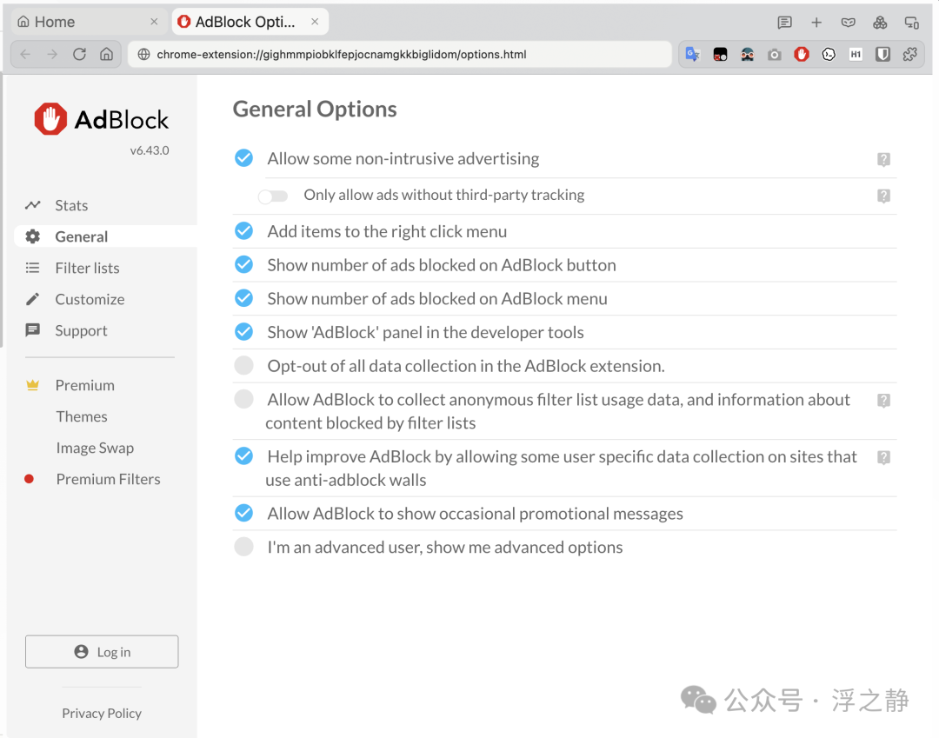Open the shield extension icon in toolbar
This screenshot has width=939, height=738.
click(x=882, y=55)
